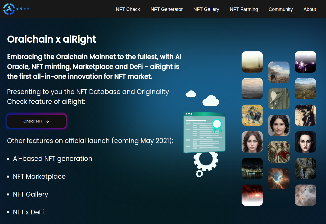
Task: Open the night city lights thumbnail
Action: (x=252, y=168)
